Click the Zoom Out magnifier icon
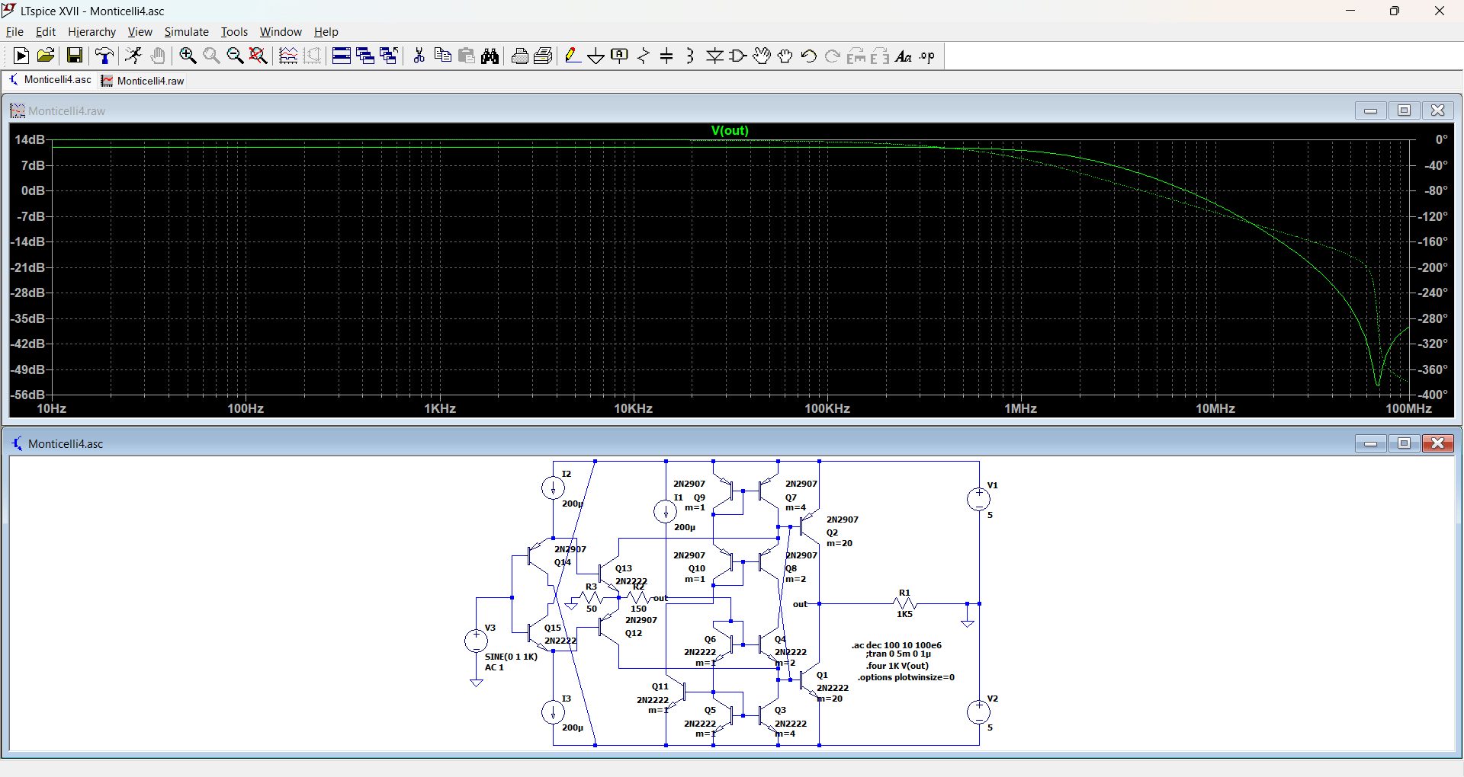Image resolution: width=1464 pixels, height=777 pixels. click(235, 56)
